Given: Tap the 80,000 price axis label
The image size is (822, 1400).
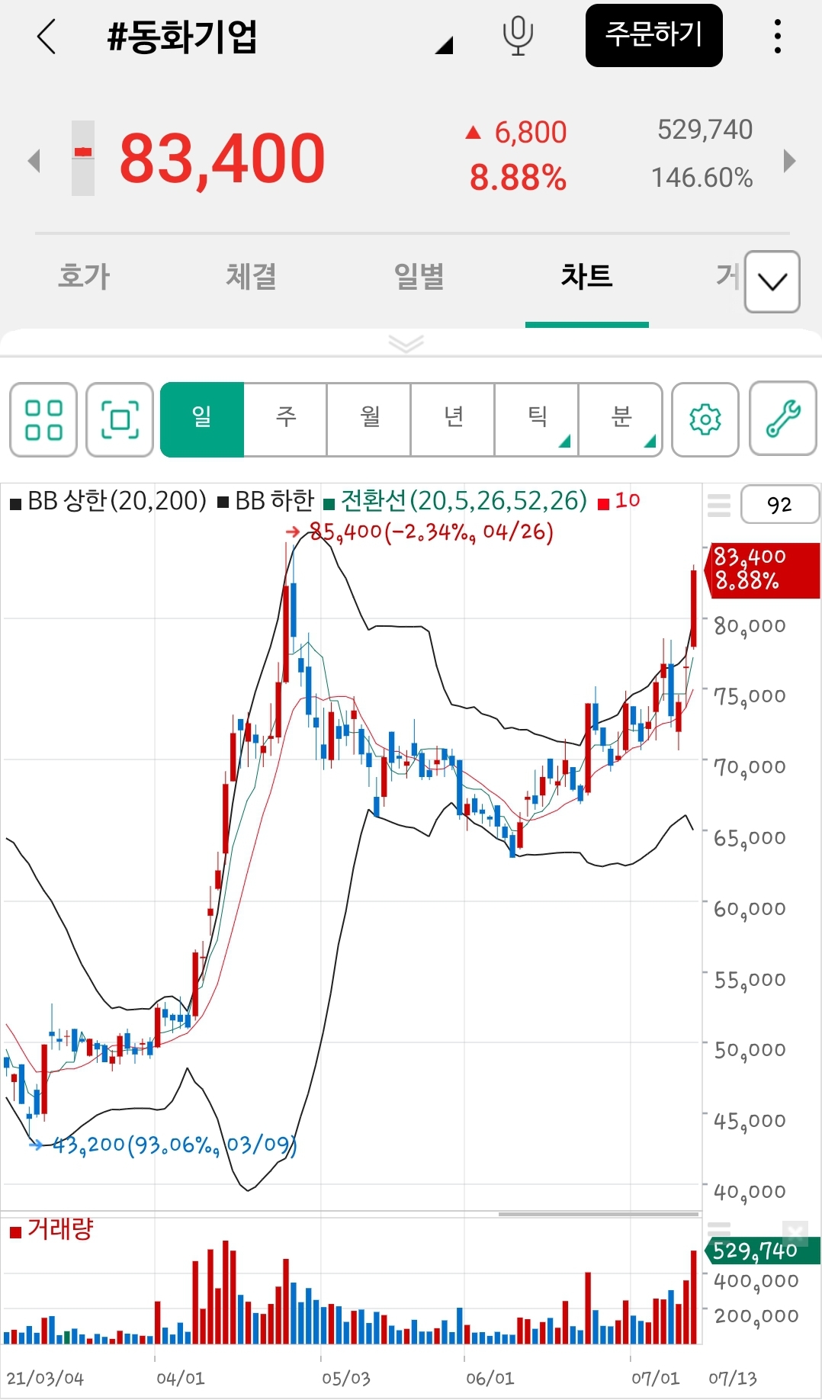Looking at the screenshot, I should click(750, 626).
